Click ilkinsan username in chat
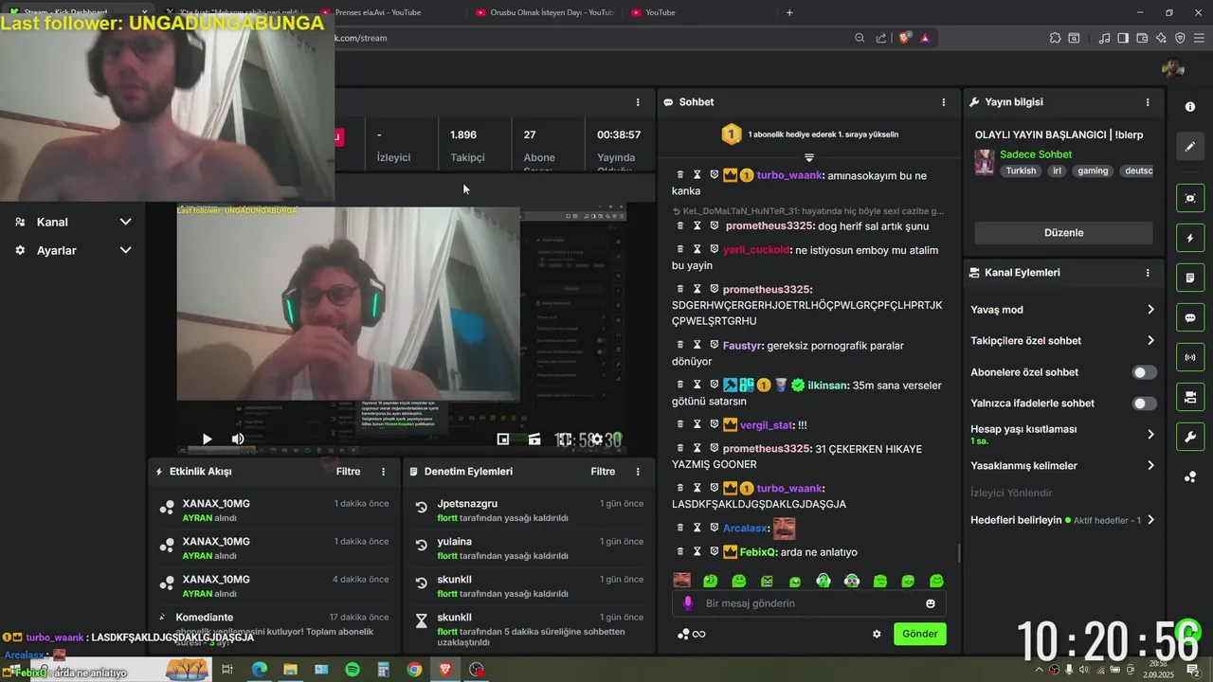 tap(829, 385)
